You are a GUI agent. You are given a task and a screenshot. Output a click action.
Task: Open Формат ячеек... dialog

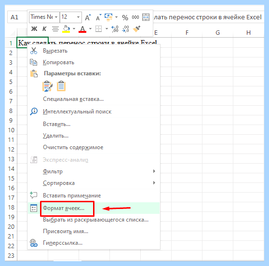coord(94,208)
